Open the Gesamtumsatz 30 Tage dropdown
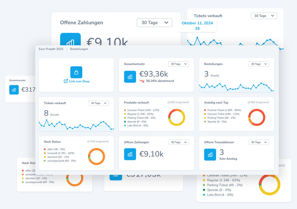This screenshot has width=297, height=209. [x=178, y=64]
